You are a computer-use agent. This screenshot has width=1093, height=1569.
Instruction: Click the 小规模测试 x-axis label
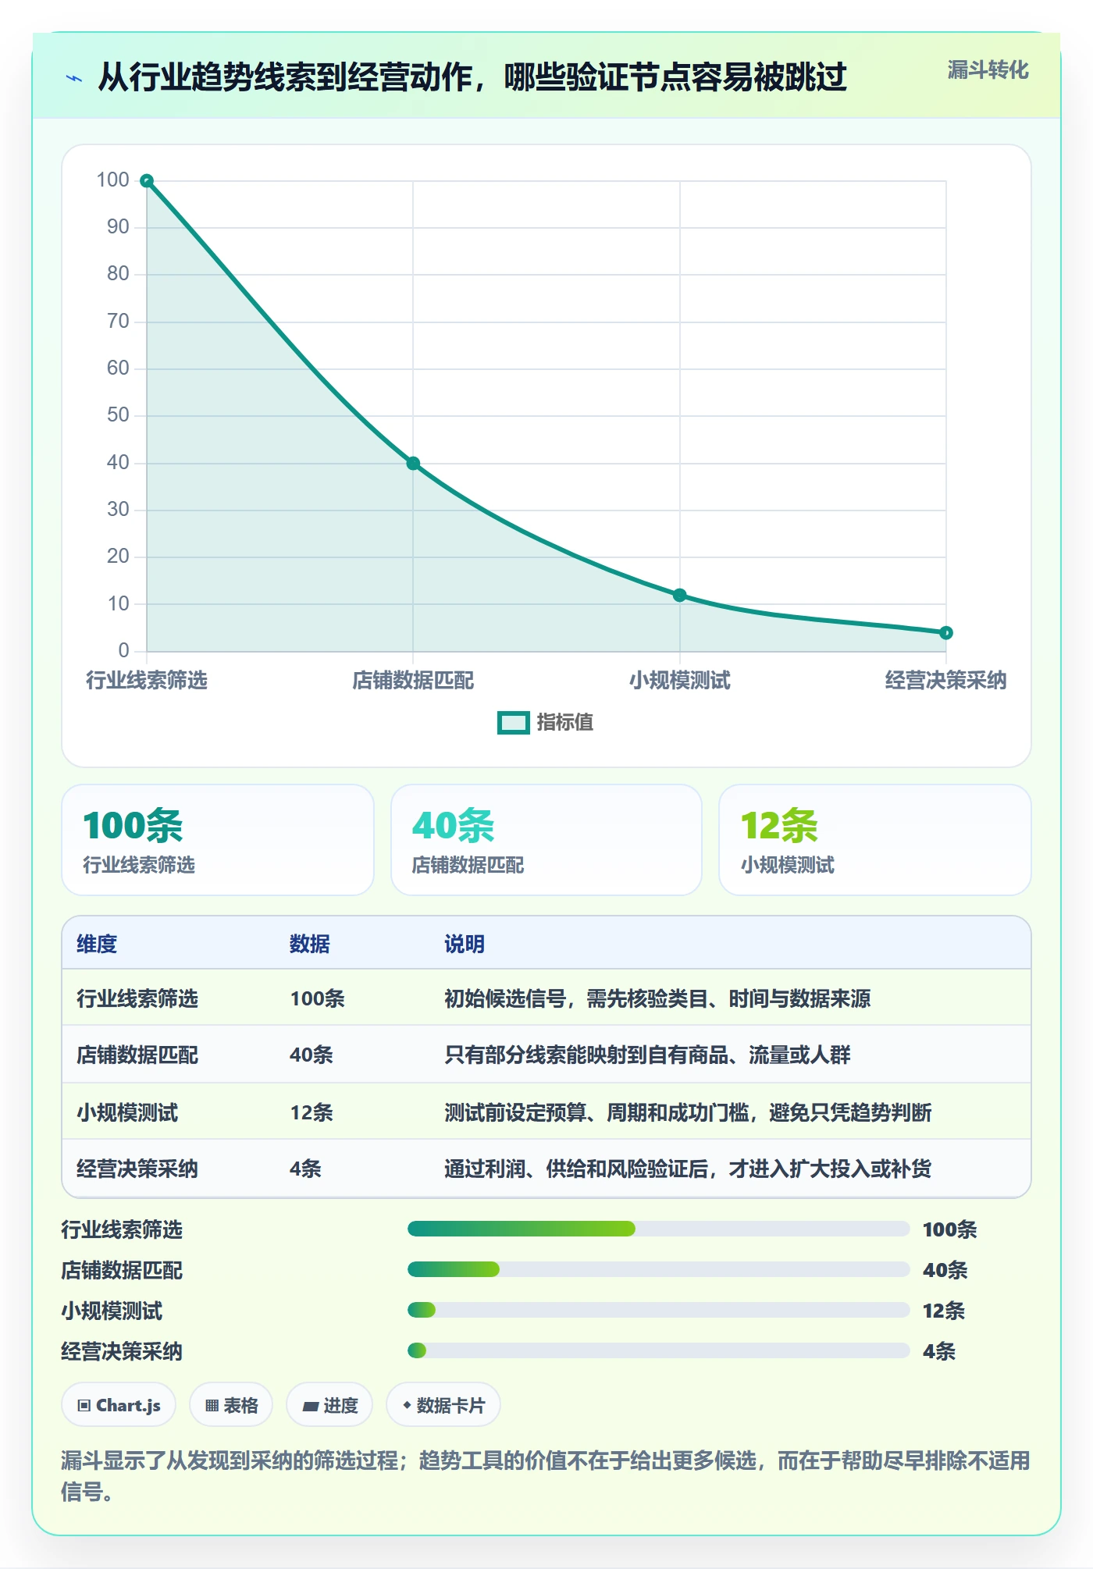(679, 681)
